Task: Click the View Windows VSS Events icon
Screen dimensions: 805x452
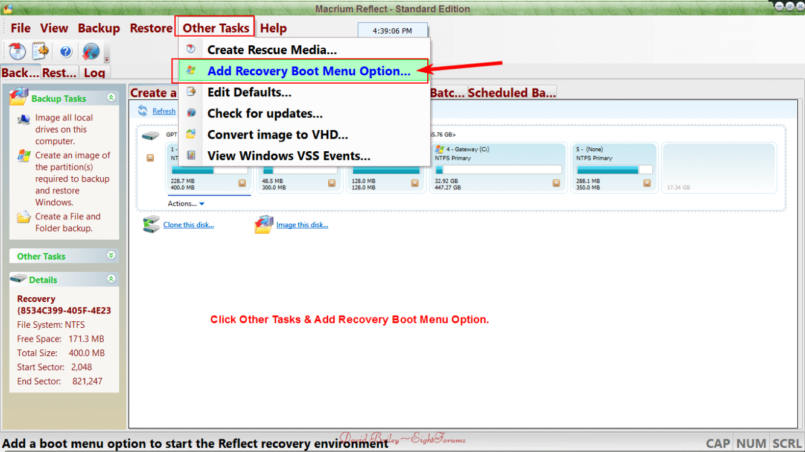Action: coord(191,155)
